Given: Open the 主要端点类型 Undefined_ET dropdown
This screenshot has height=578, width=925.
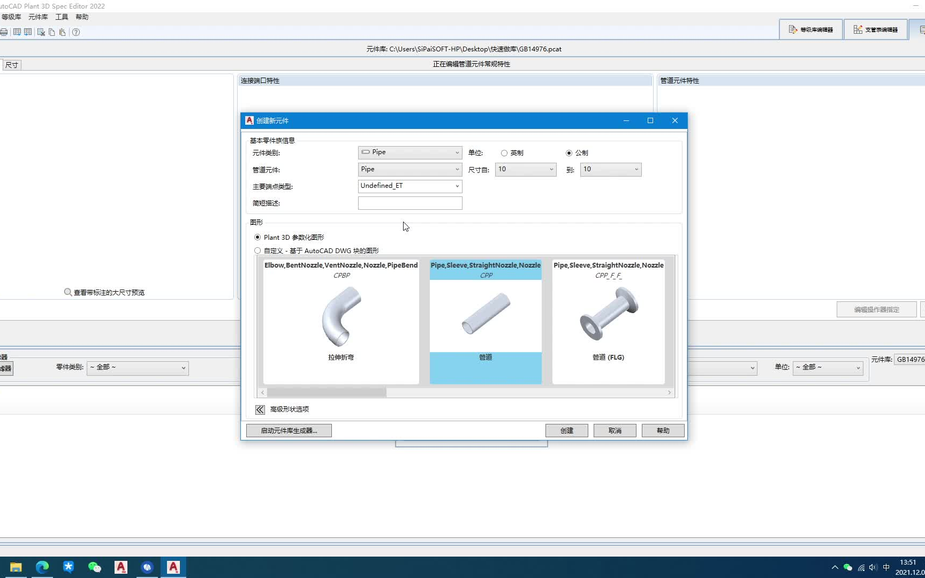Looking at the screenshot, I should 410,186.
